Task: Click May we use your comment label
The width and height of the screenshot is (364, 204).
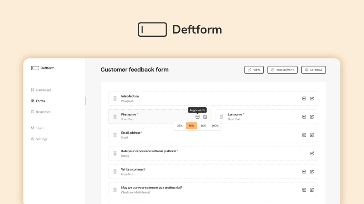Action: click(151, 188)
